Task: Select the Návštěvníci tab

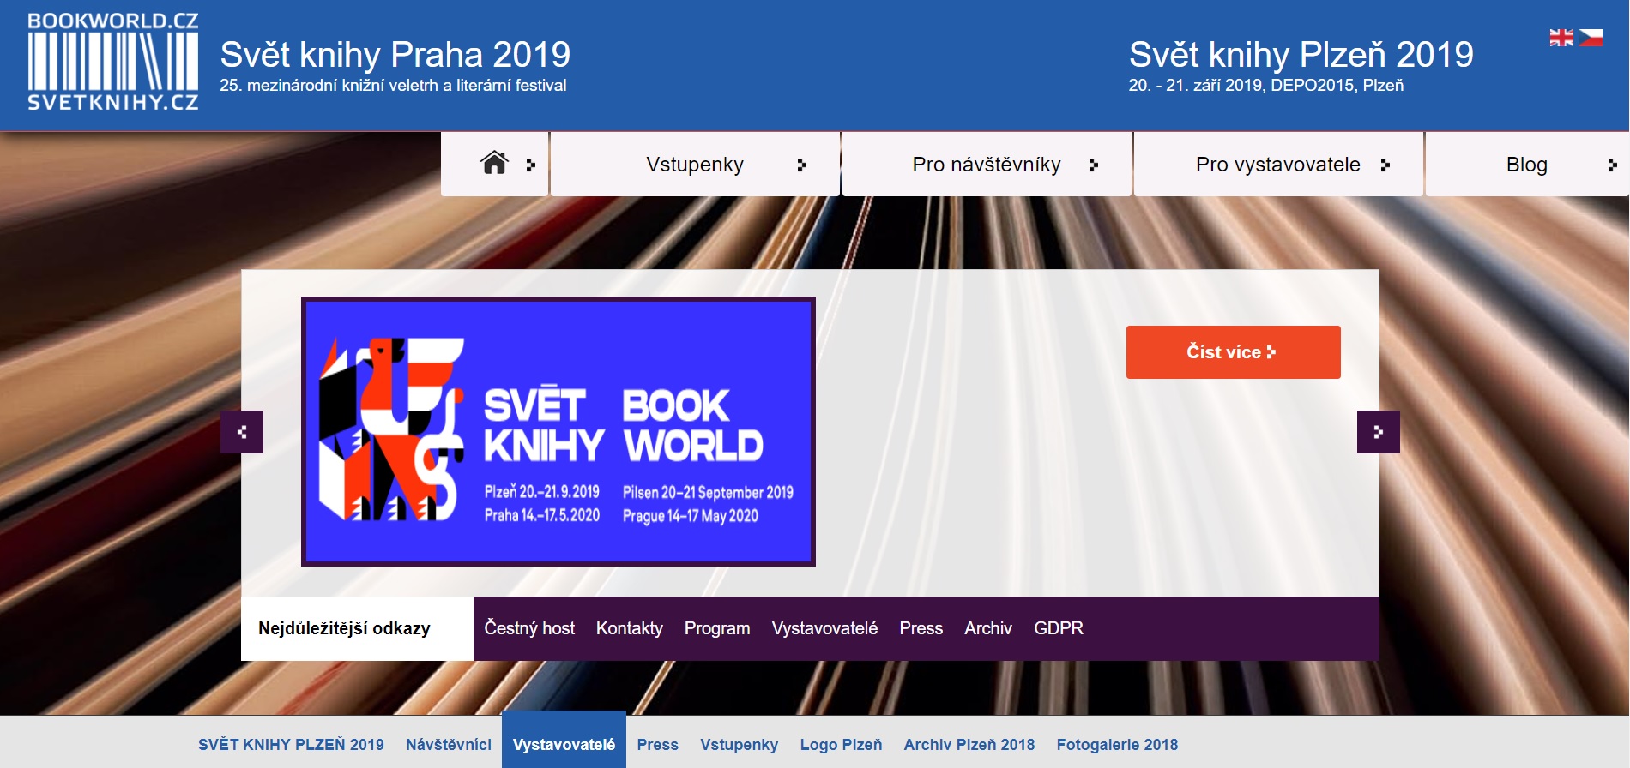Action: (449, 745)
